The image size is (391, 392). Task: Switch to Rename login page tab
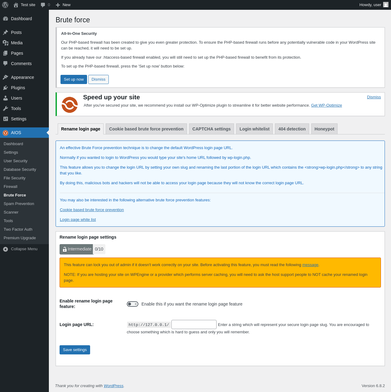[81, 129]
